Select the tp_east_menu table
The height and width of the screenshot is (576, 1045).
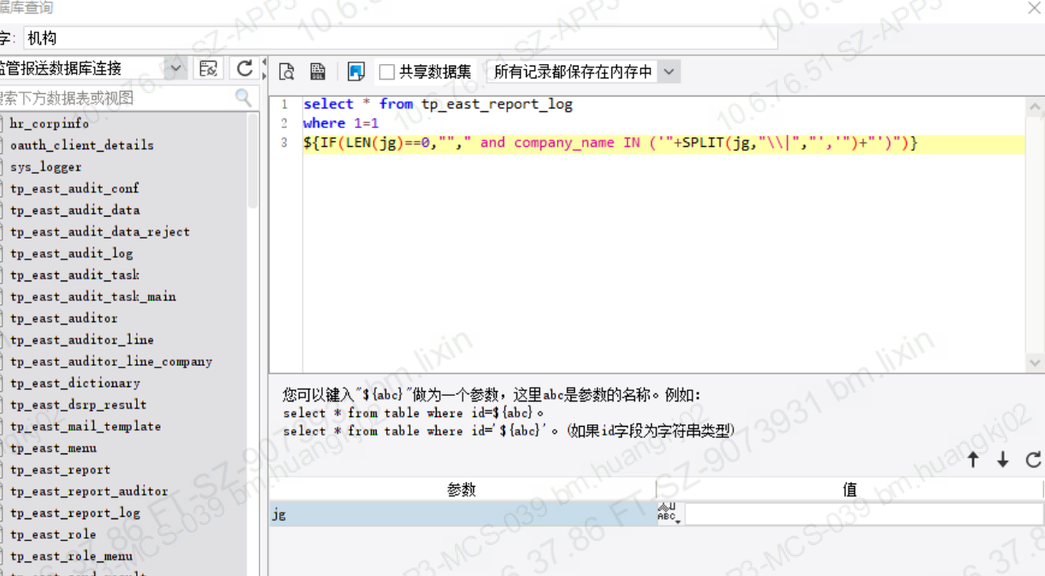point(53,448)
